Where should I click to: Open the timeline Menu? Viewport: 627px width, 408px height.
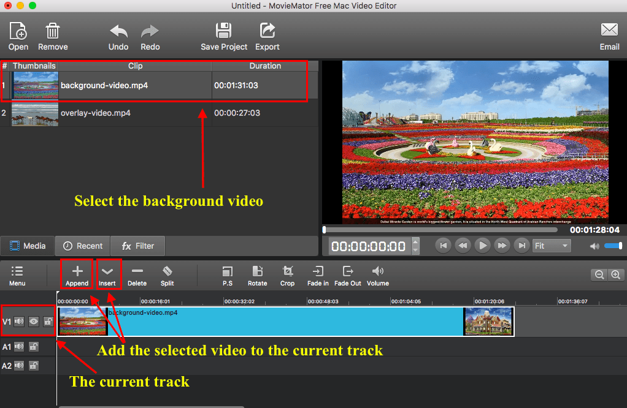[17, 276]
